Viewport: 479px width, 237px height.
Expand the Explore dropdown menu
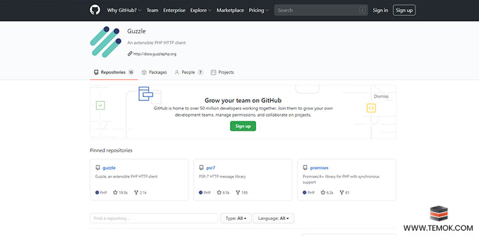[x=201, y=10]
